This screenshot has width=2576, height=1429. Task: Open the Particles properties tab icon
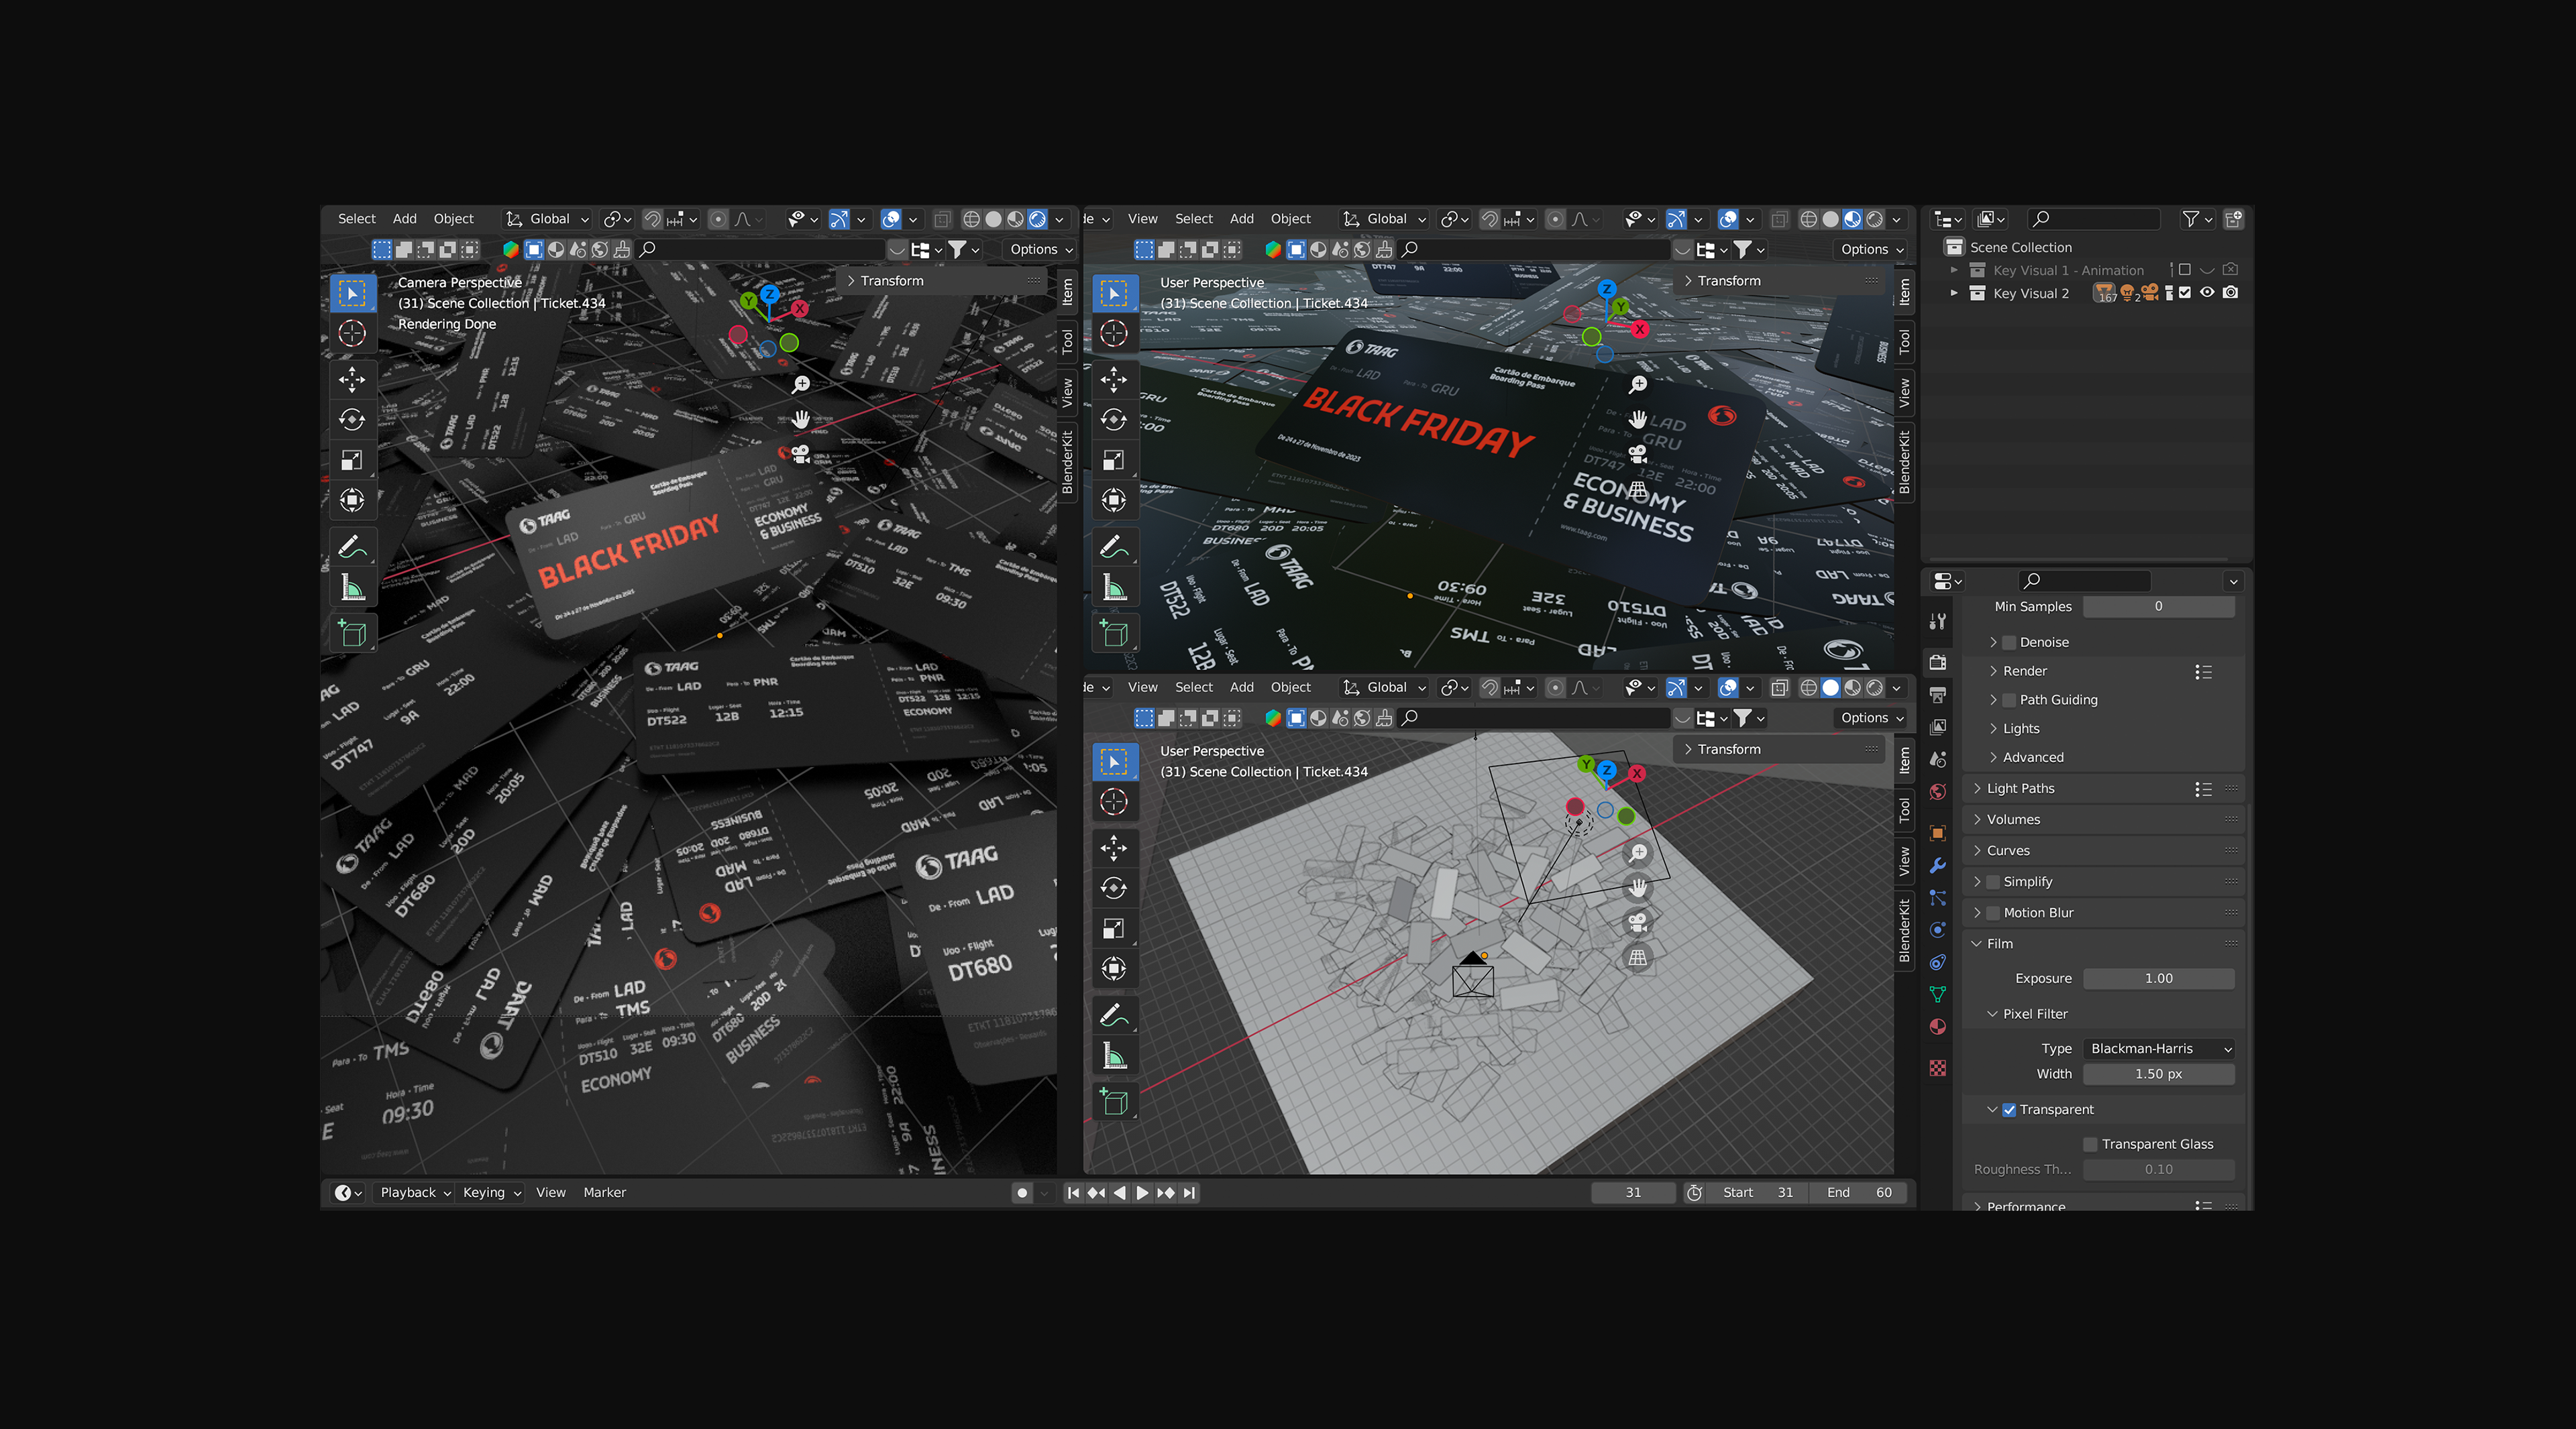coord(1938,897)
